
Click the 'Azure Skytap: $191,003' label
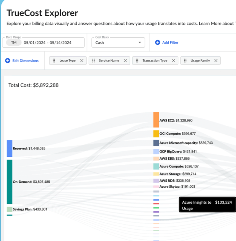[177, 186]
